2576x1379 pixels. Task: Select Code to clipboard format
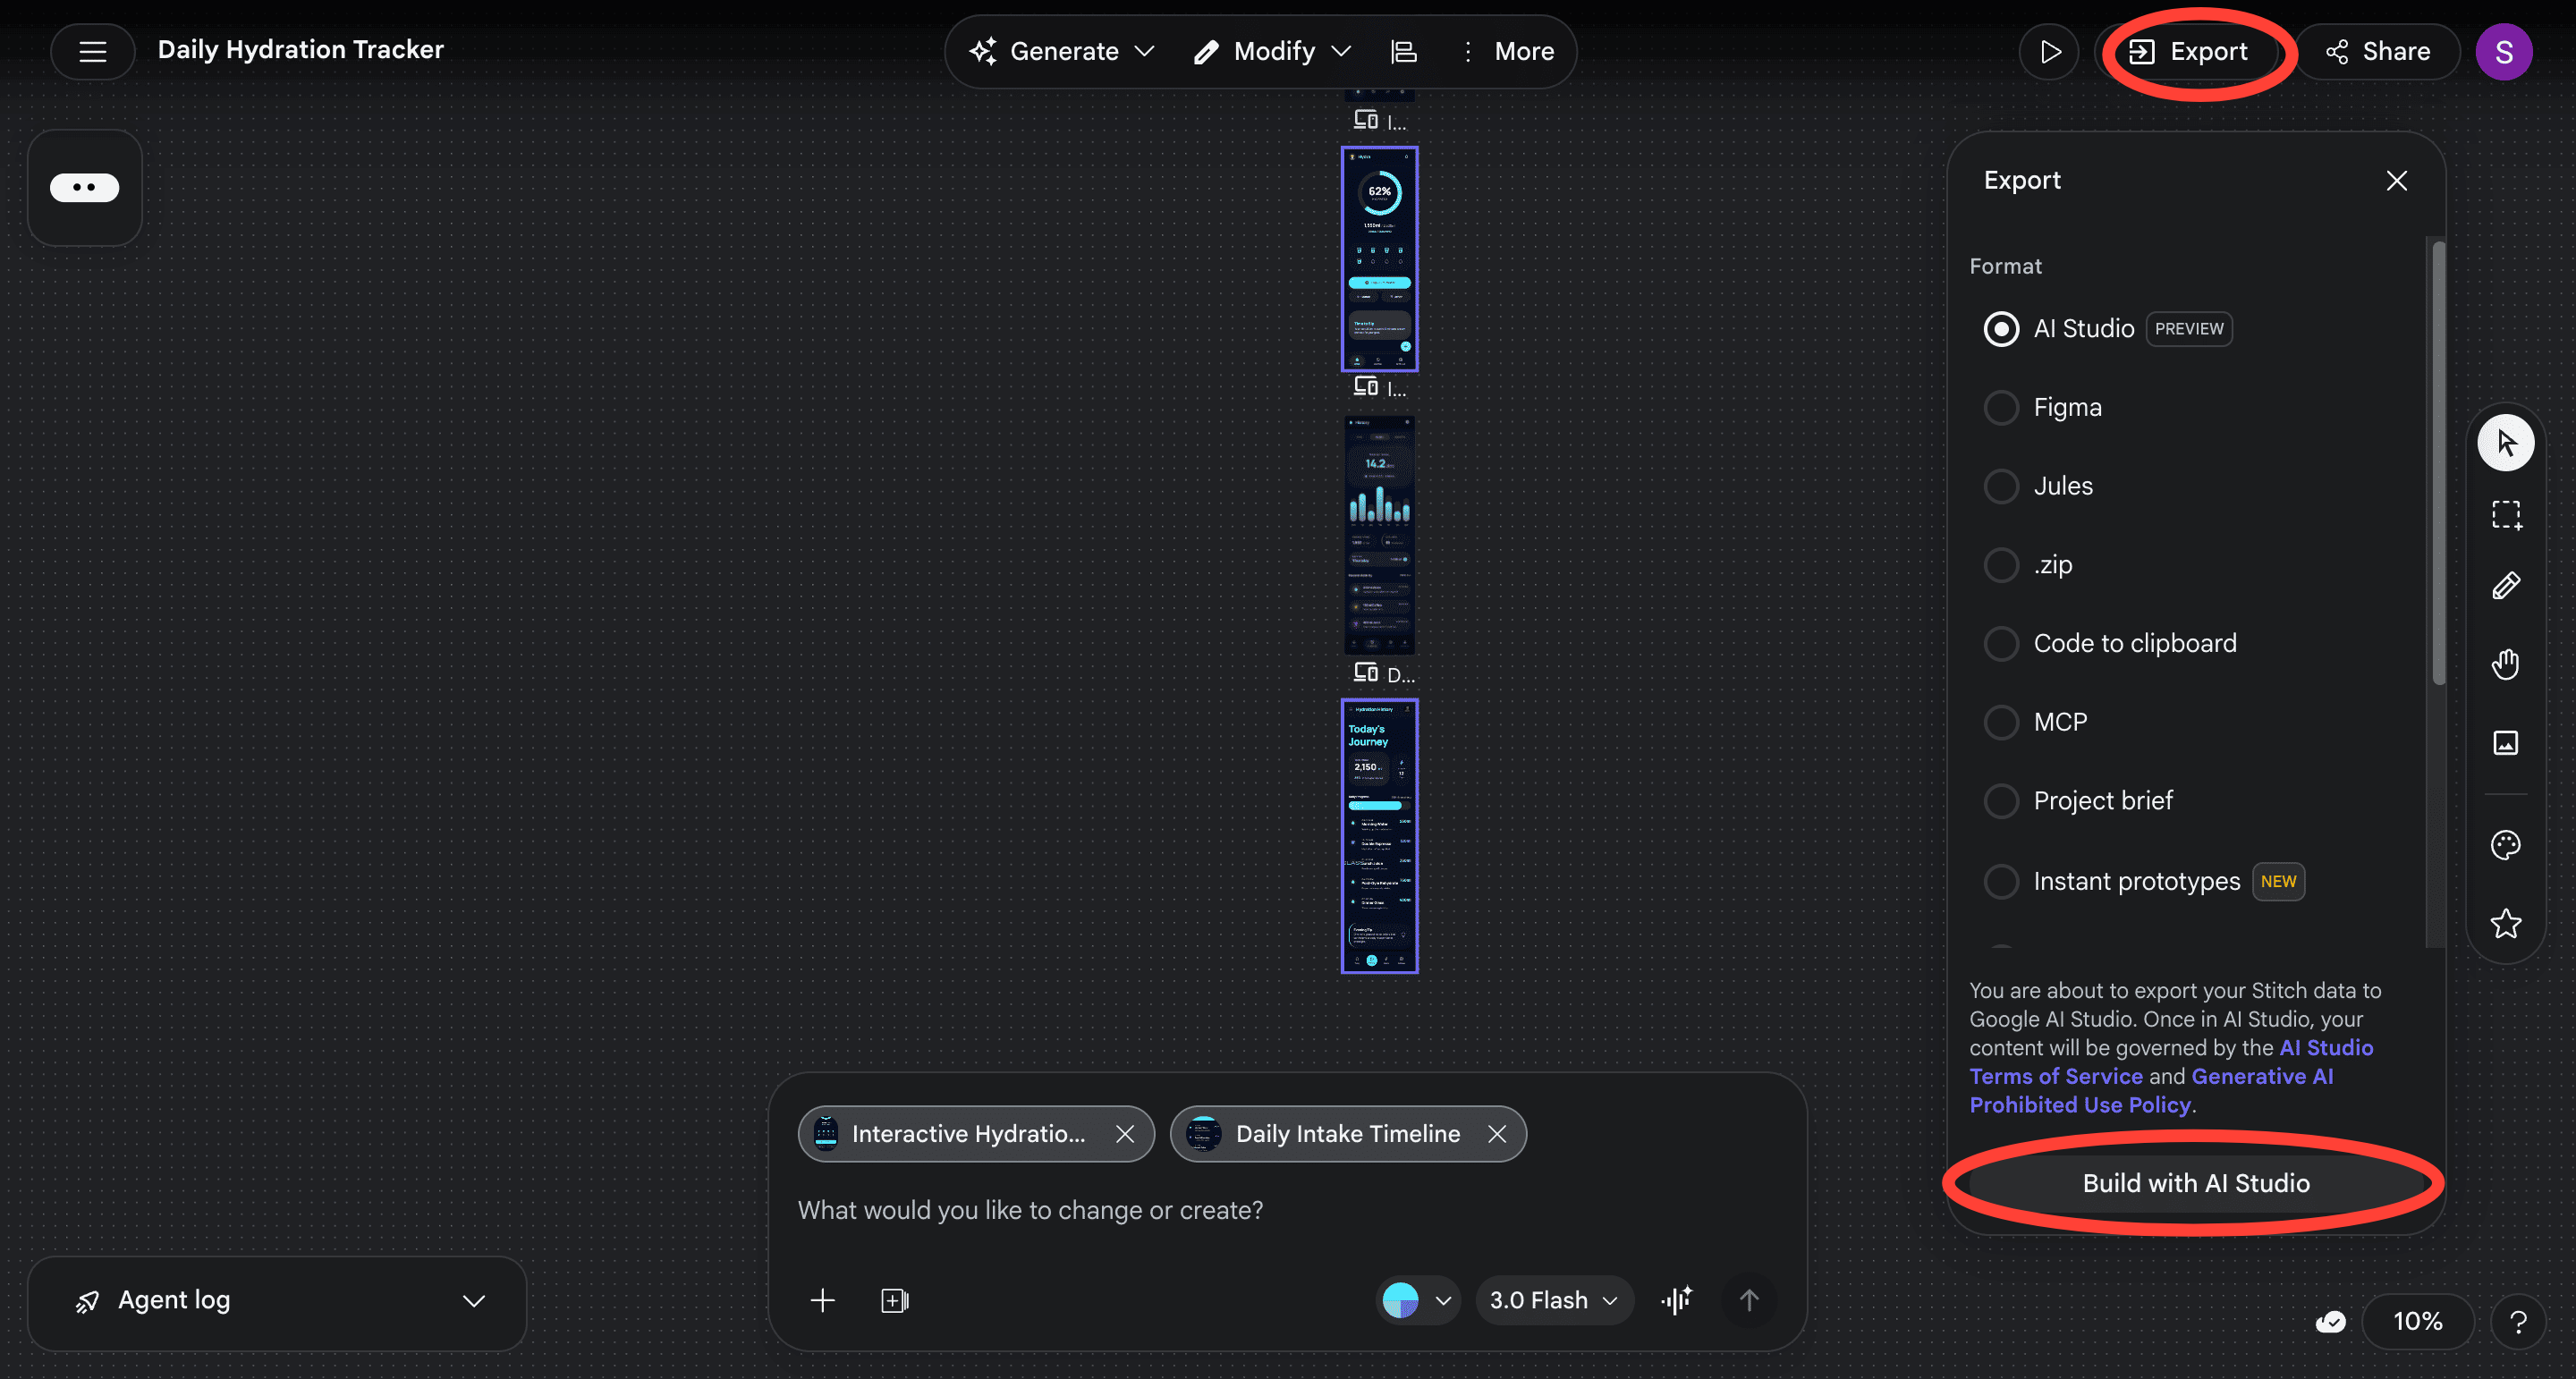(2002, 643)
